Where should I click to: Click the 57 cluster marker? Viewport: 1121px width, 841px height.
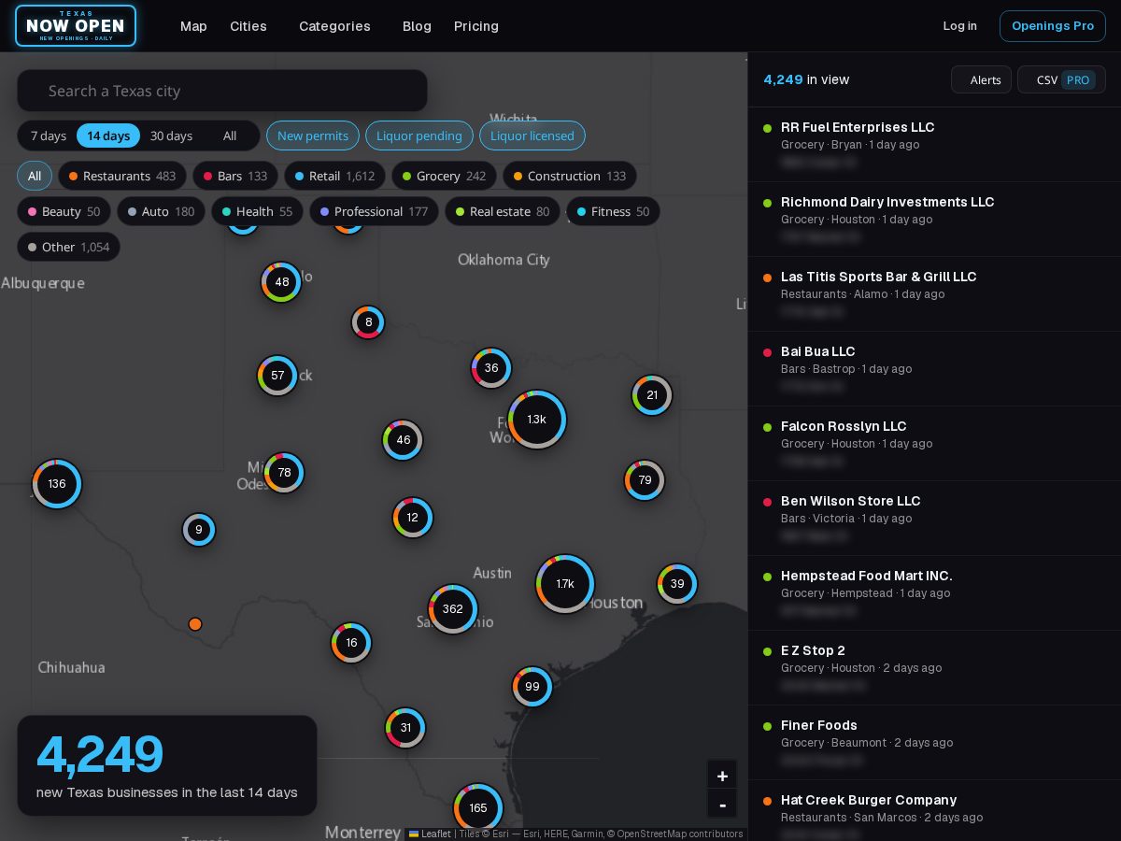pyautogui.click(x=277, y=376)
